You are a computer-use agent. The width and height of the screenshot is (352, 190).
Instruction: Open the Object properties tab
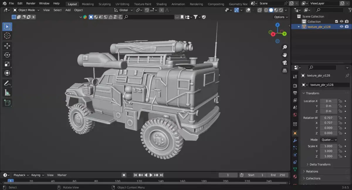295,133
